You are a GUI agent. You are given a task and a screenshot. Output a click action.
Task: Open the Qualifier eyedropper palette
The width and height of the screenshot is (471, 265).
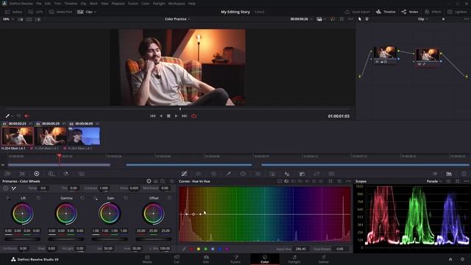[228, 174]
